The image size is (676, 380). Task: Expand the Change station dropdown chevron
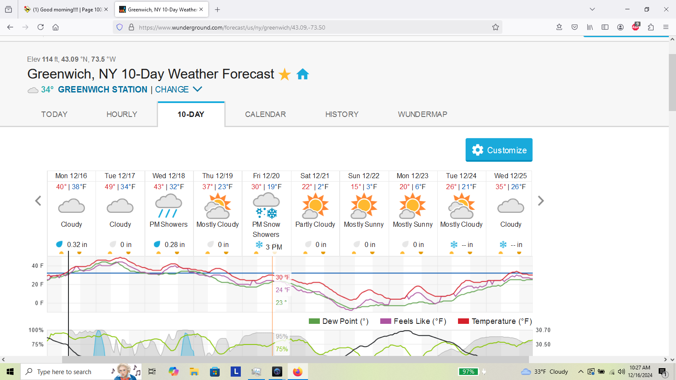click(197, 90)
